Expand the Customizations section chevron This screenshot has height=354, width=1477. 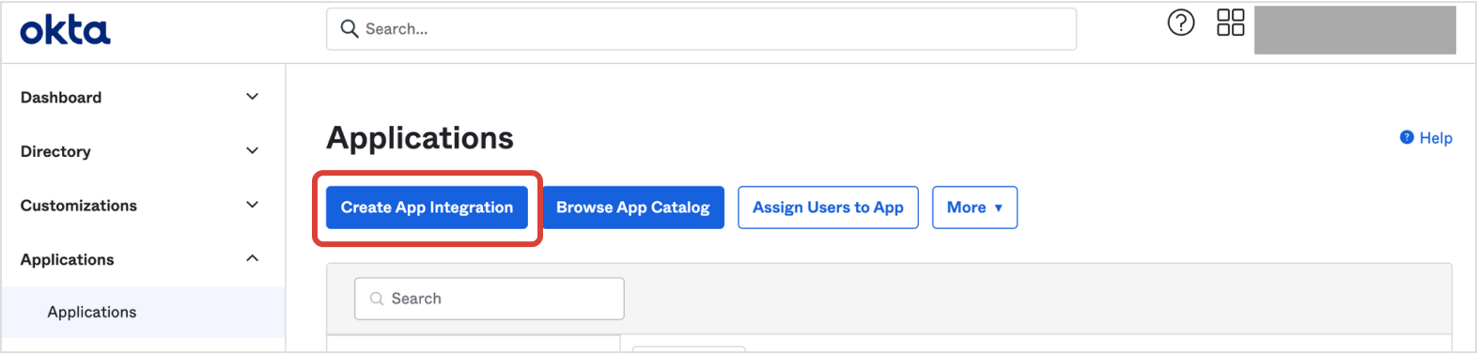pos(252,205)
